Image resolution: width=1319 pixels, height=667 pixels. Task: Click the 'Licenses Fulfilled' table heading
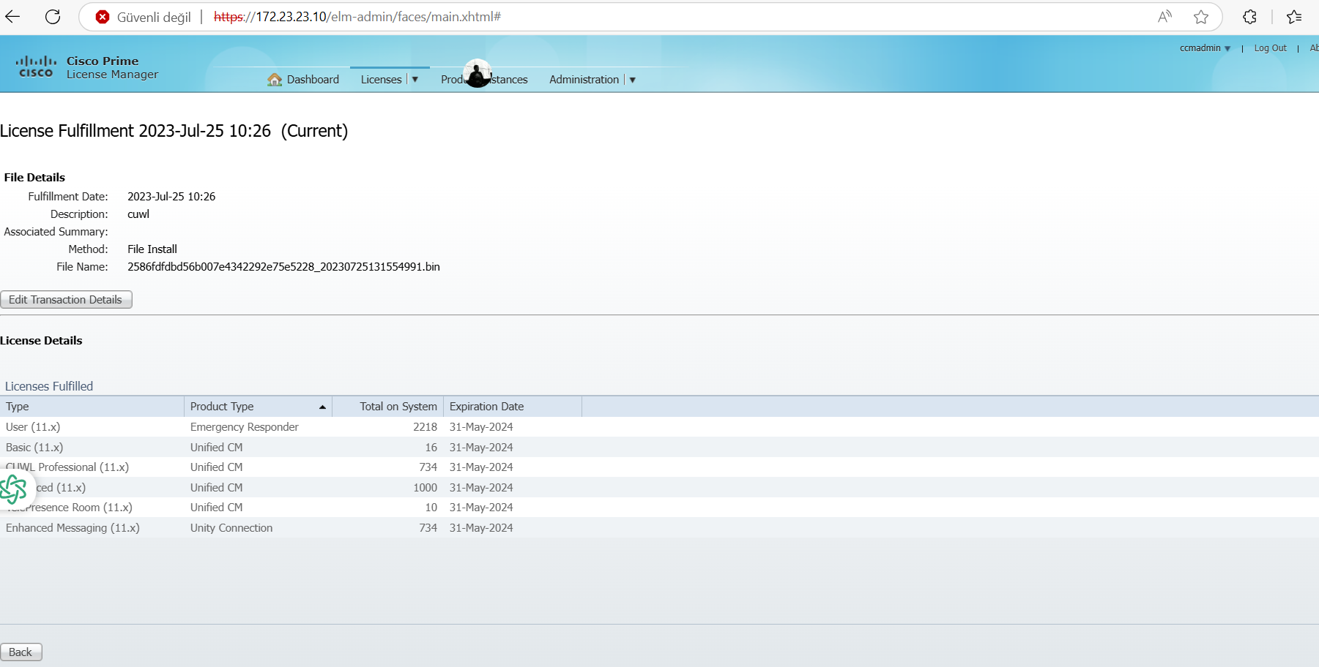pyautogui.click(x=49, y=386)
